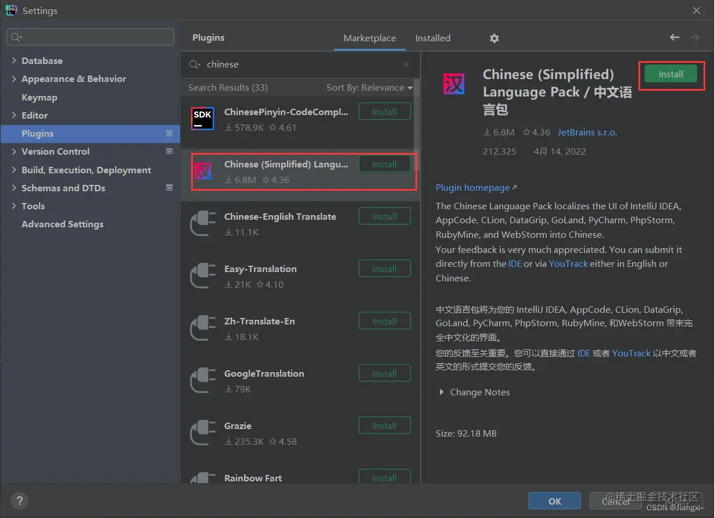This screenshot has height=518, width=714.
Task: Select Plugins in settings tree
Action: [x=90, y=134]
